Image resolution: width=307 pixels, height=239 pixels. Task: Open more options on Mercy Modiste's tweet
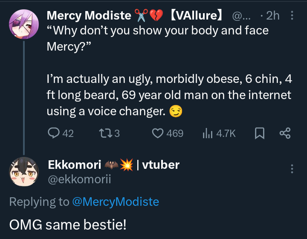[x=292, y=16]
